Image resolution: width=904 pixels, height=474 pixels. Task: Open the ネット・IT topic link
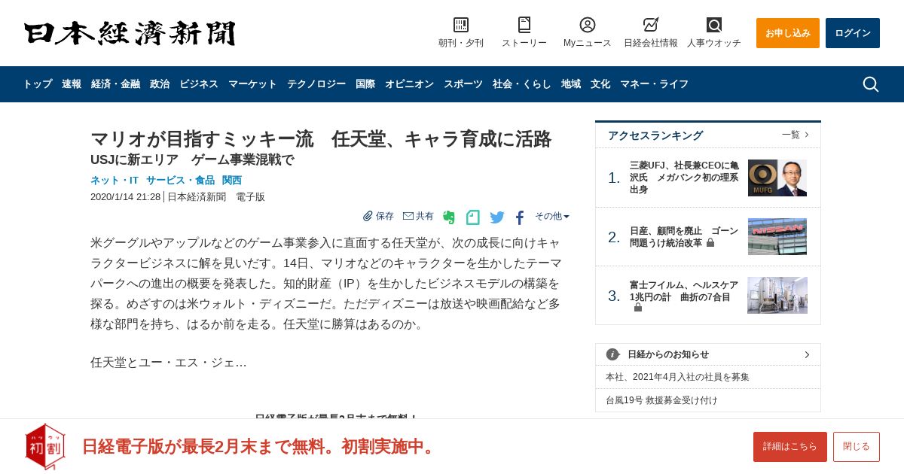point(115,181)
